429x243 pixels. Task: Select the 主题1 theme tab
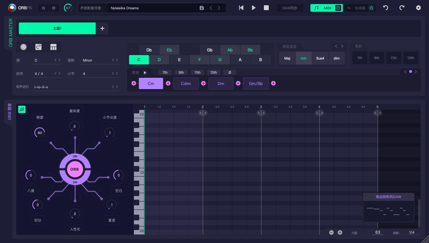[x=57, y=28]
